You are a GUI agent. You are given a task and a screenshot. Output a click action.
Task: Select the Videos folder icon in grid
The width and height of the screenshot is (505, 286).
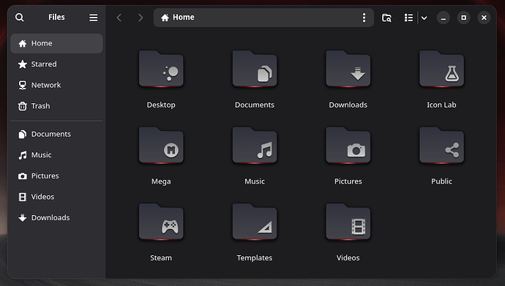[348, 222]
